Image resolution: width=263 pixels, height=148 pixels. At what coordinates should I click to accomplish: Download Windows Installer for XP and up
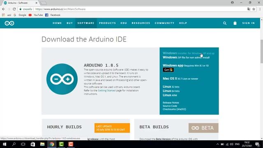(189, 53)
